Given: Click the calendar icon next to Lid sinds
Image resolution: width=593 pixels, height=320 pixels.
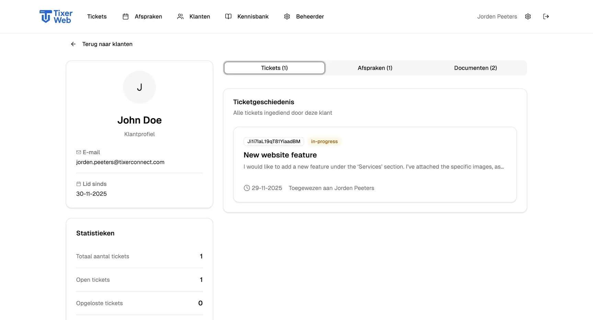Looking at the screenshot, I should click(x=79, y=184).
